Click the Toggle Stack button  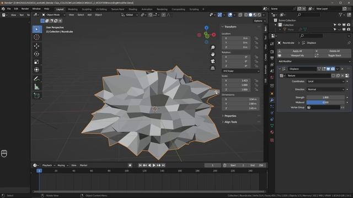pyautogui.click(x=333, y=56)
